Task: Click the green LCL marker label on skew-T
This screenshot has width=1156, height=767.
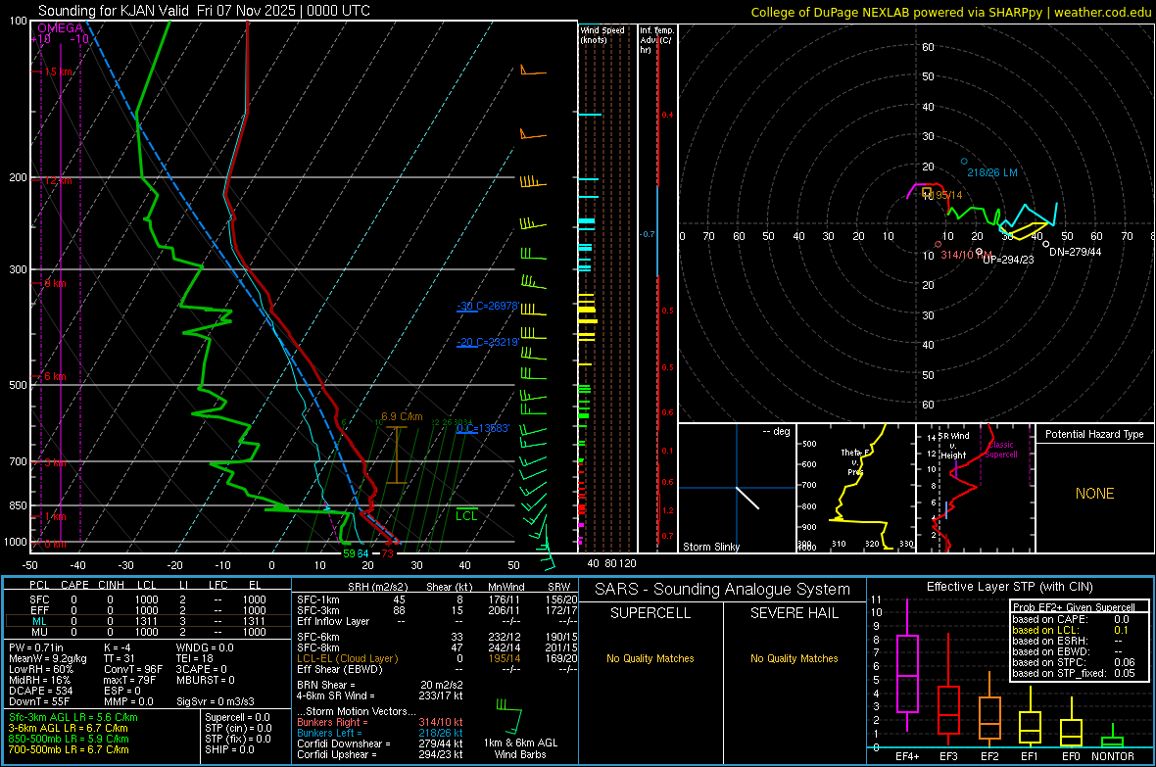Action: coord(466,515)
